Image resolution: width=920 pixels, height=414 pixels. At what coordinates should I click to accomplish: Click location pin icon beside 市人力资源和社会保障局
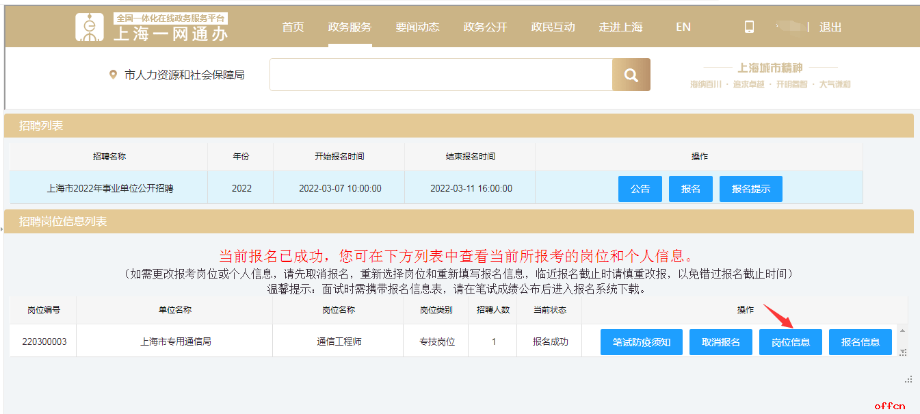[x=113, y=75]
